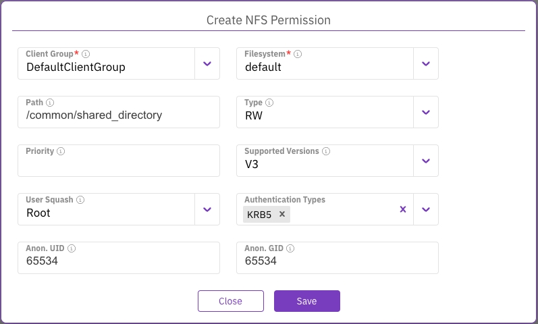Expand the Client Group dropdown
This screenshot has width=538, height=324.
click(207, 63)
